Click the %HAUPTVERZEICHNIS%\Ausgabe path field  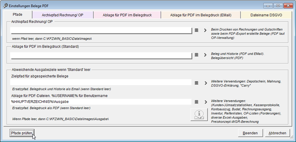tap(101, 102)
